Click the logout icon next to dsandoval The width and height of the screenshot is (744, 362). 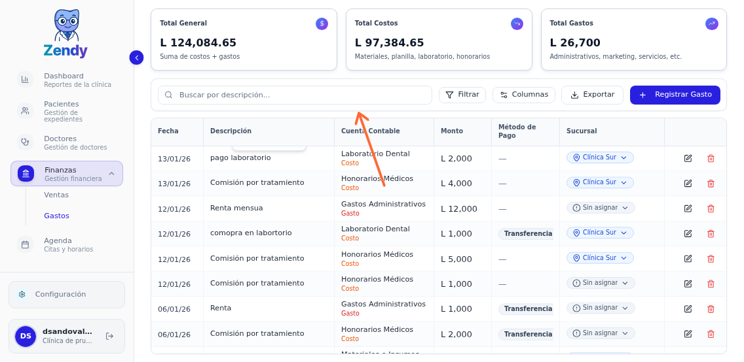pos(109,336)
